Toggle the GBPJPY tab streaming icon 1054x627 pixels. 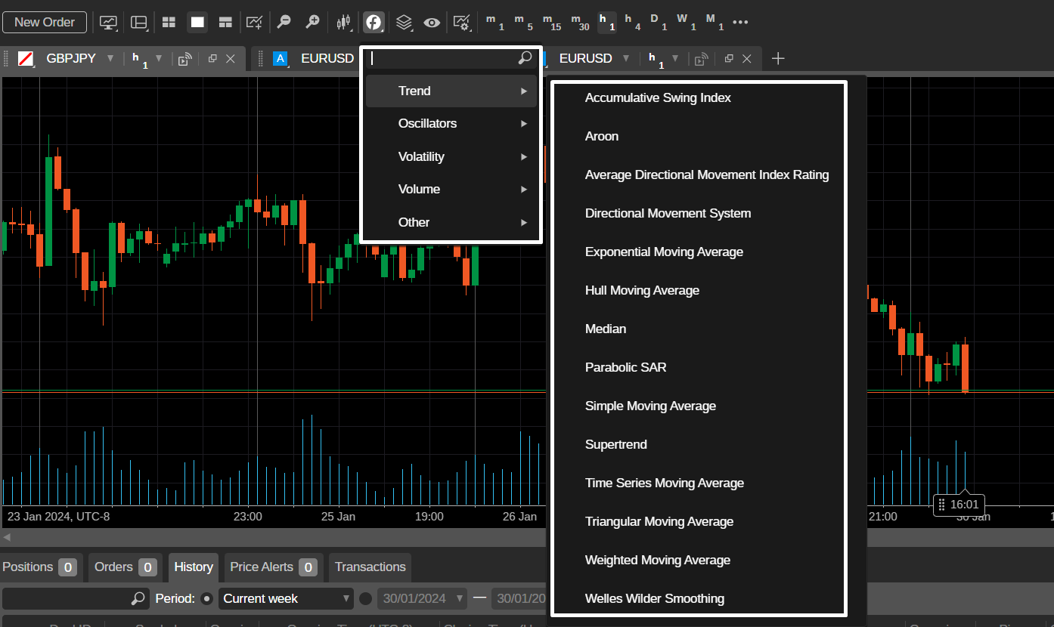[x=184, y=59]
